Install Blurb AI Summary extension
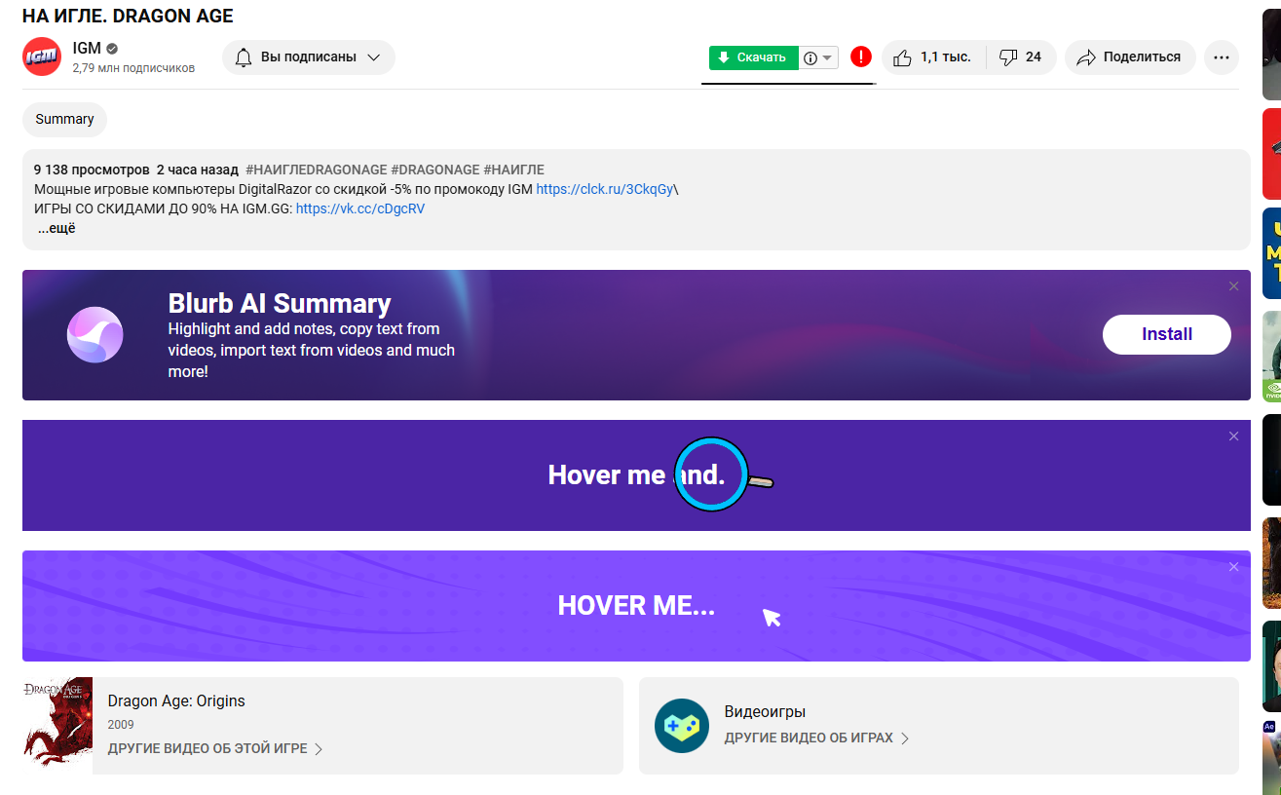 tap(1166, 334)
